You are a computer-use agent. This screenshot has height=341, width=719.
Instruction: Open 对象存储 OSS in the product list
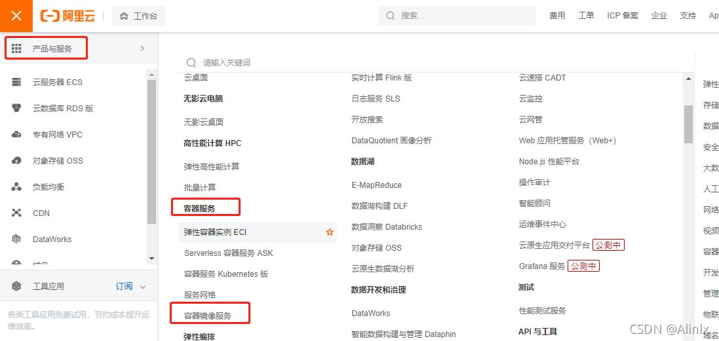point(376,248)
